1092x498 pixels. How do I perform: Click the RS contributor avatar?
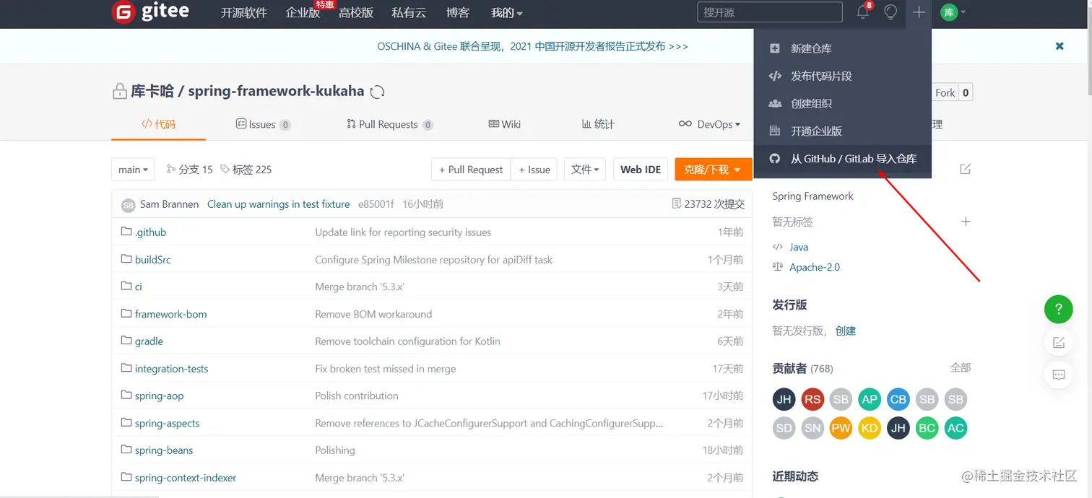coord(812,399)
